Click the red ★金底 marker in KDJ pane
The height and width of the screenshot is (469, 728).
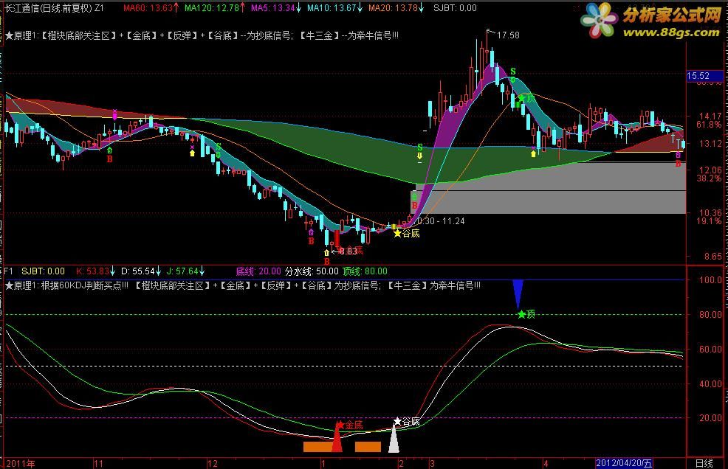(349, 425)
